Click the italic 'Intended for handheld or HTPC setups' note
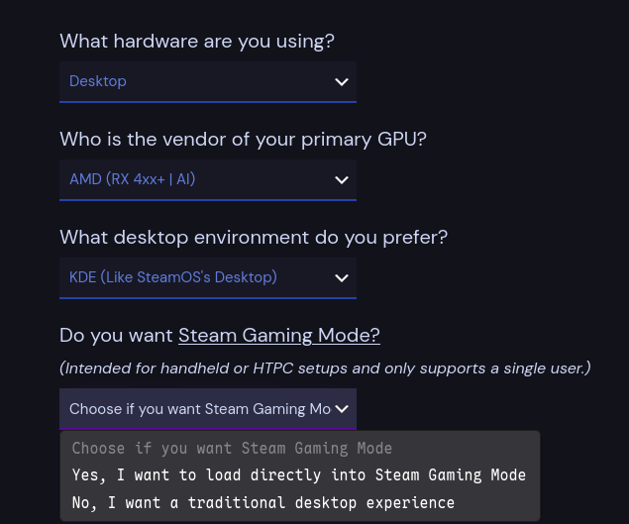Image resolution: width=629 pixels, height=524 pixels. click(325, 368)
